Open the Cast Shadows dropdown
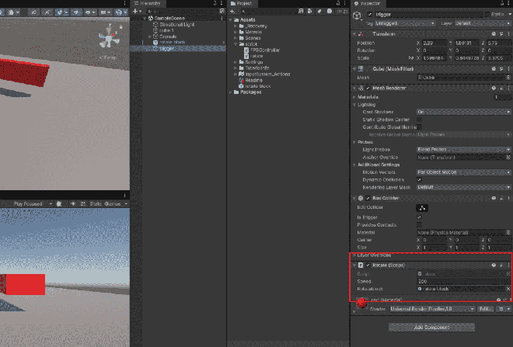The height and width of the screenshot is (347, 513). [463, 112]
